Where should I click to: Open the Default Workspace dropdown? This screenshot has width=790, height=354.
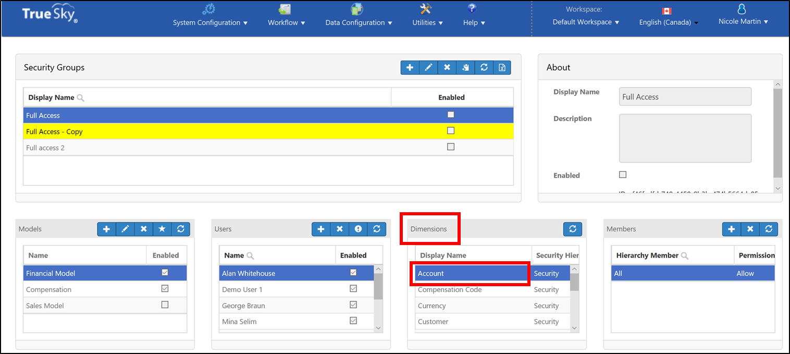[586, 22]
